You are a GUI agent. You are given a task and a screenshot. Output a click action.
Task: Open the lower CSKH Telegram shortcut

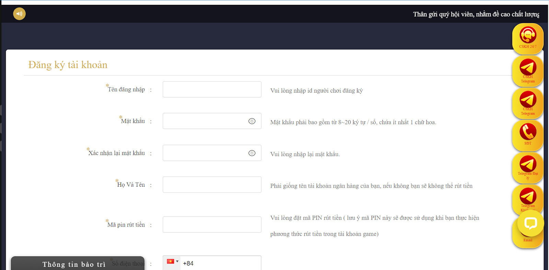(x=528, y=102)
